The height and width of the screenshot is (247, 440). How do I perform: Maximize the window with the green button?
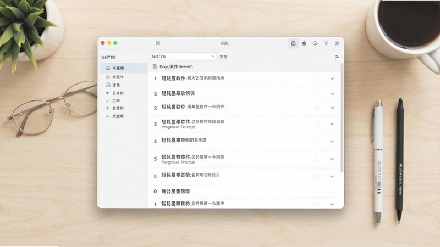116,43
